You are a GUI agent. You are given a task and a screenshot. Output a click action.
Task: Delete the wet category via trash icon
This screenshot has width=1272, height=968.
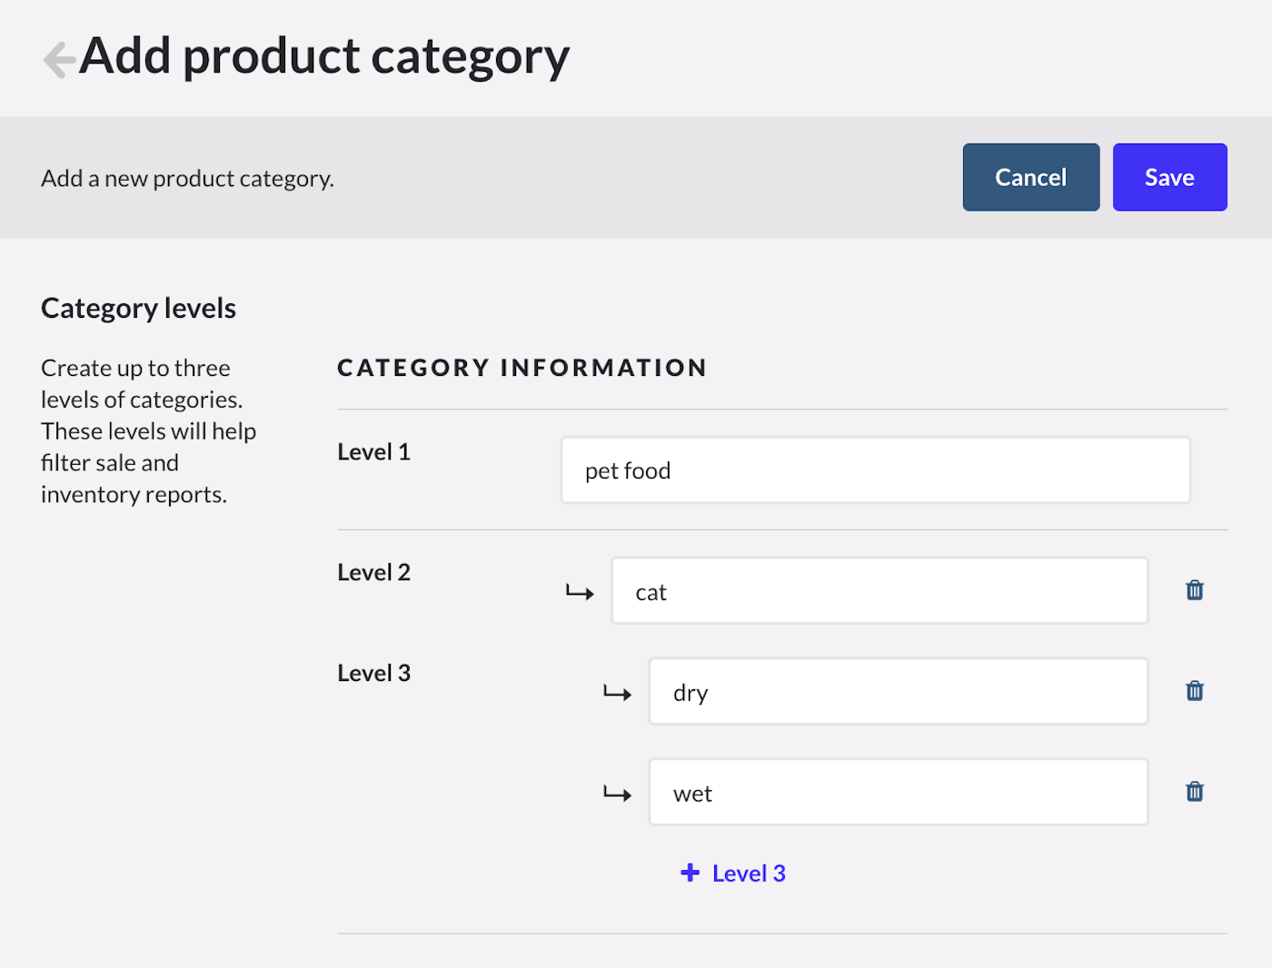pyautogui.click(x=1194, y=791)
